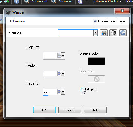Click the Weave dialog title bar icon

[x=8, y=12]
